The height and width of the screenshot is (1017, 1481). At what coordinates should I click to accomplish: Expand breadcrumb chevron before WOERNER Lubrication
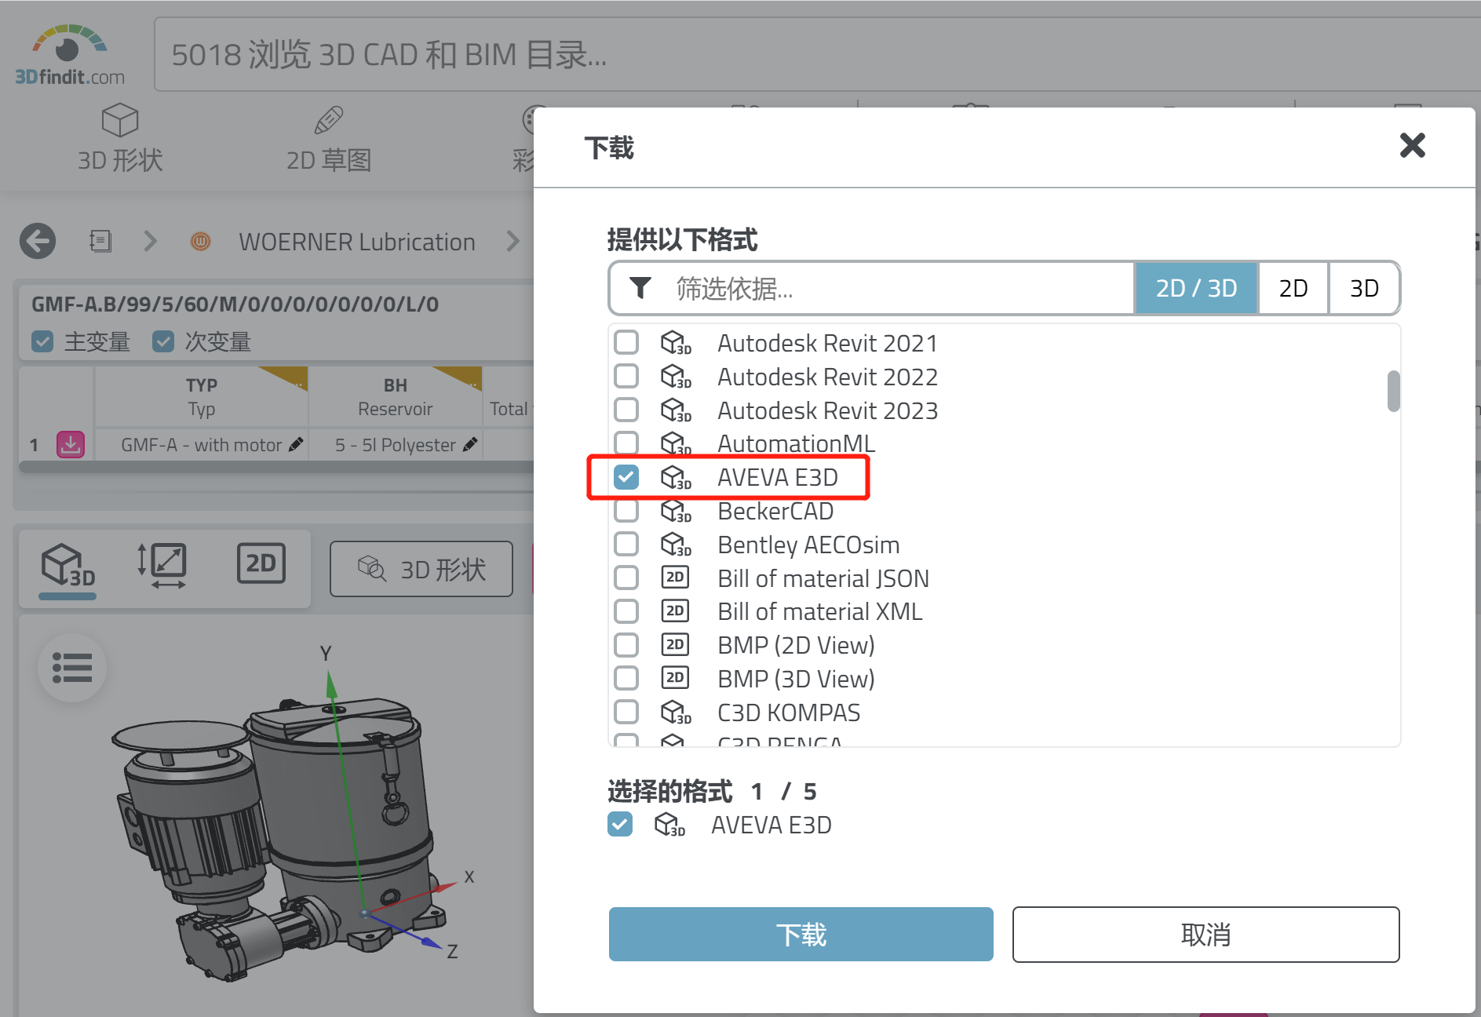(x=151, y=241)
